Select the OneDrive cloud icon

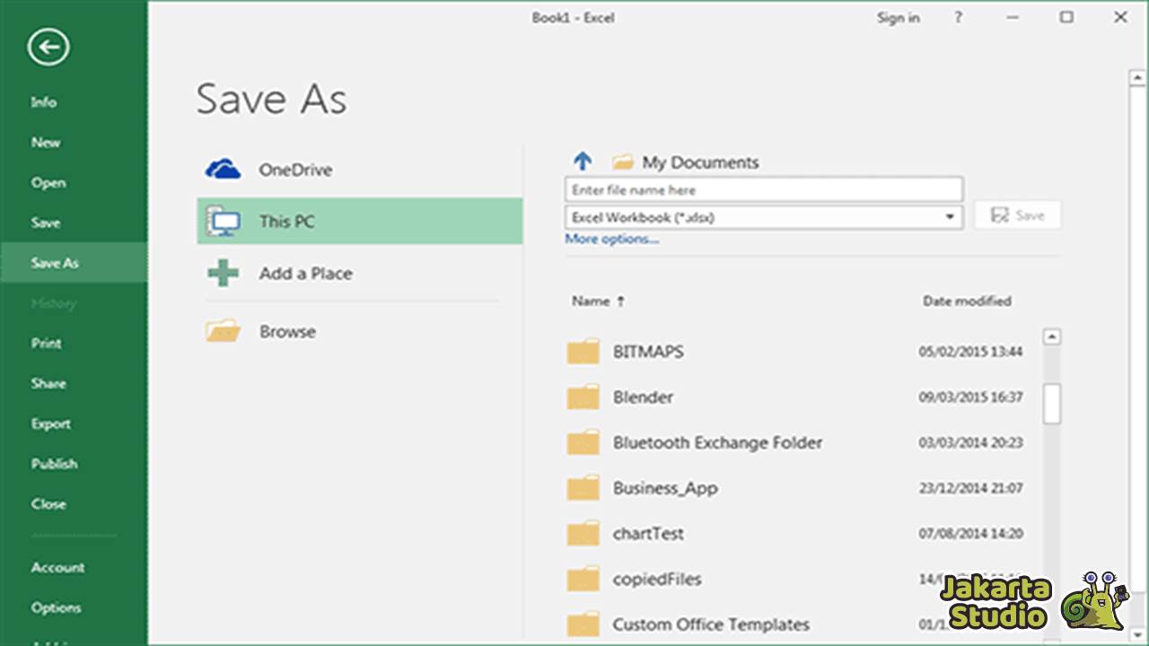(x=224, y=167)
